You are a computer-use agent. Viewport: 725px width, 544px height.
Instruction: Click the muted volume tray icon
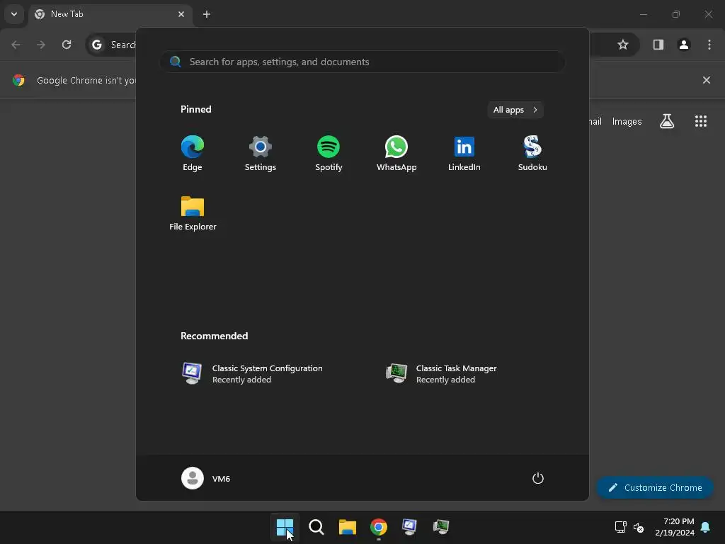pos(639,527)
